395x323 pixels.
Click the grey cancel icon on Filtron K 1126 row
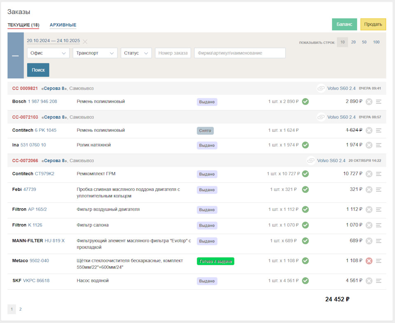click(369, 225)
